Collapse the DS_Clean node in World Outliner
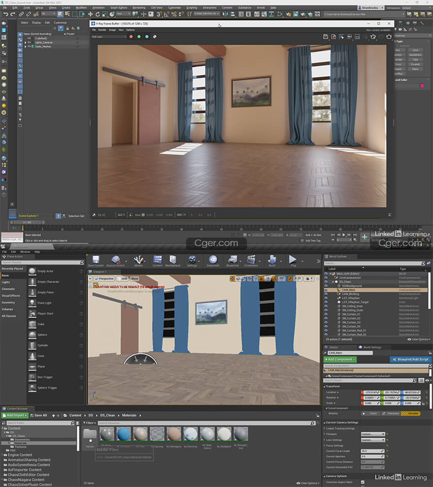This screenshot has width=433, height=487. point(333,282)
